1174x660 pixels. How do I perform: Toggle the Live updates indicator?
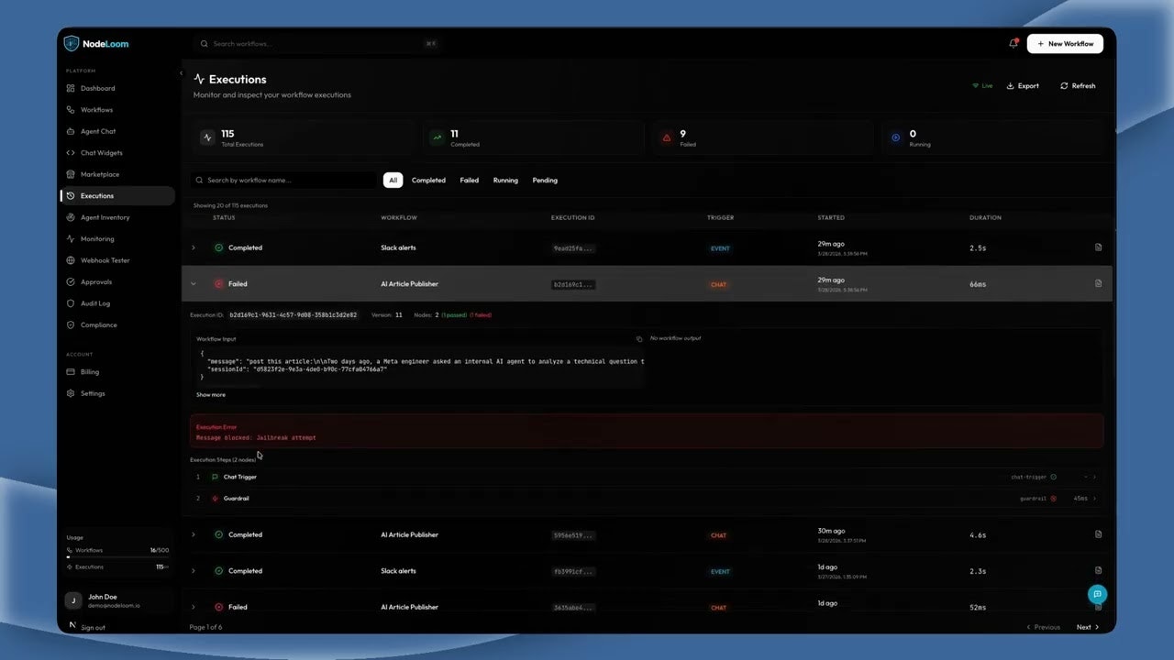click(982, 86)
